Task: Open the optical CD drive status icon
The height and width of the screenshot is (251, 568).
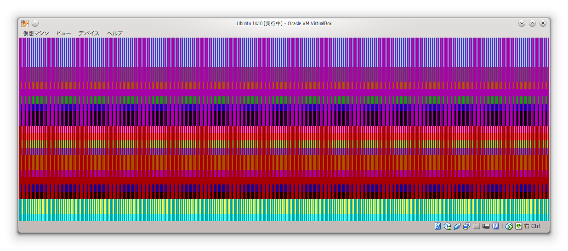Action: 448,226
